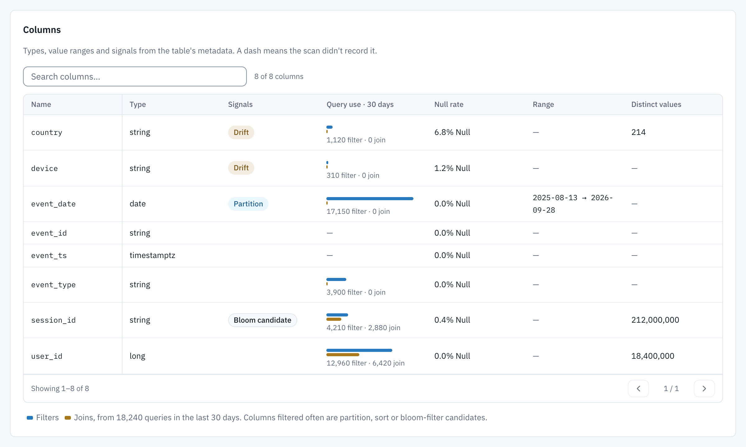Select the event_date column name
This screenshot has width=746, height=447.
(x=53, y=204)
